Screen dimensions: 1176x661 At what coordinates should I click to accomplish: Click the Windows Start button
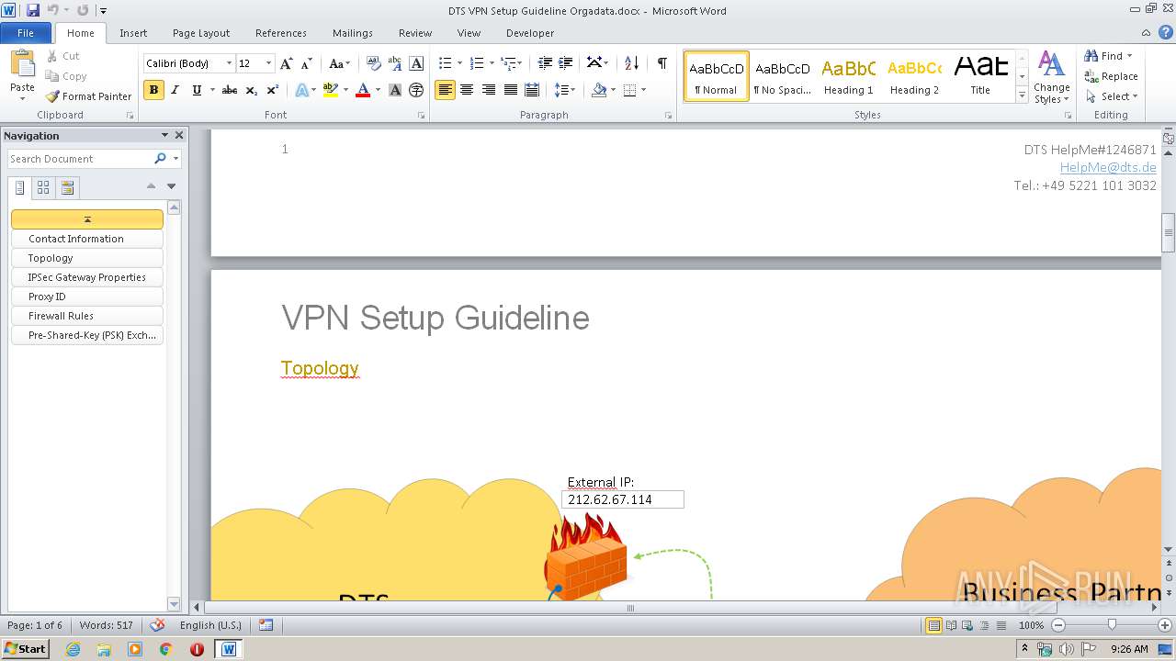point(26,648)
